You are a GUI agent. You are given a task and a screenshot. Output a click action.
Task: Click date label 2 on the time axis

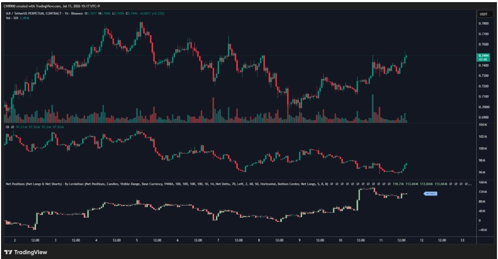pyautogui.click(x=15, y=240)
